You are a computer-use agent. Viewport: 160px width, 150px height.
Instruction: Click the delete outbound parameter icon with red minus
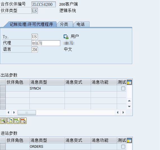23,121
